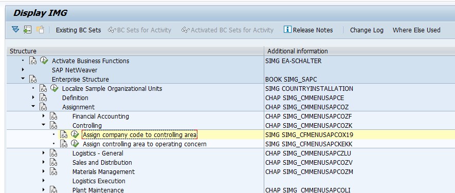Open documentation icon for Materials Management
455x193 pixels.
[x=53, y=172]
